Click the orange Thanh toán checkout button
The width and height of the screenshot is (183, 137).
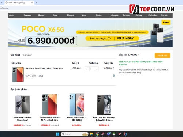click(163, 56)
